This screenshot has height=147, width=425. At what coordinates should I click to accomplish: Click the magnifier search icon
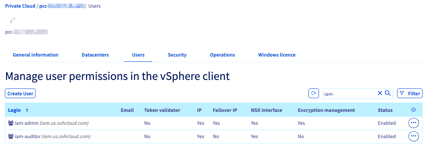pos(388,93)
